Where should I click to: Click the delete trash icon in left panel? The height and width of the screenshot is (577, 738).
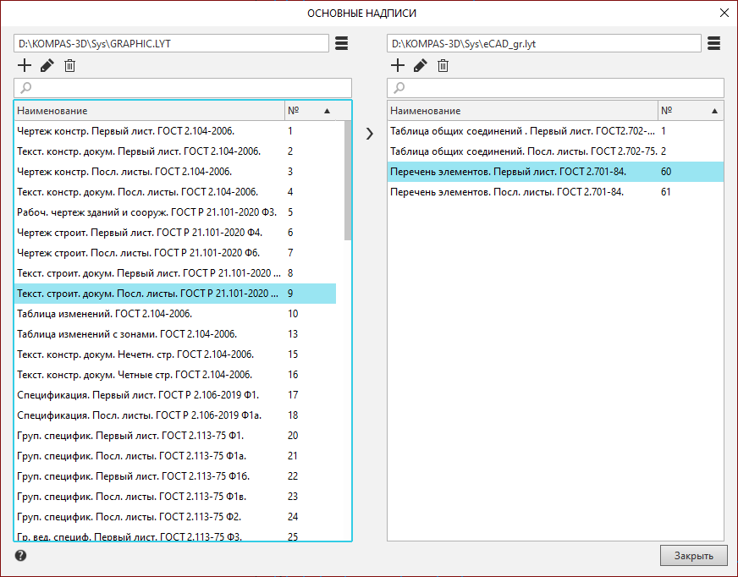pos(69,66)
